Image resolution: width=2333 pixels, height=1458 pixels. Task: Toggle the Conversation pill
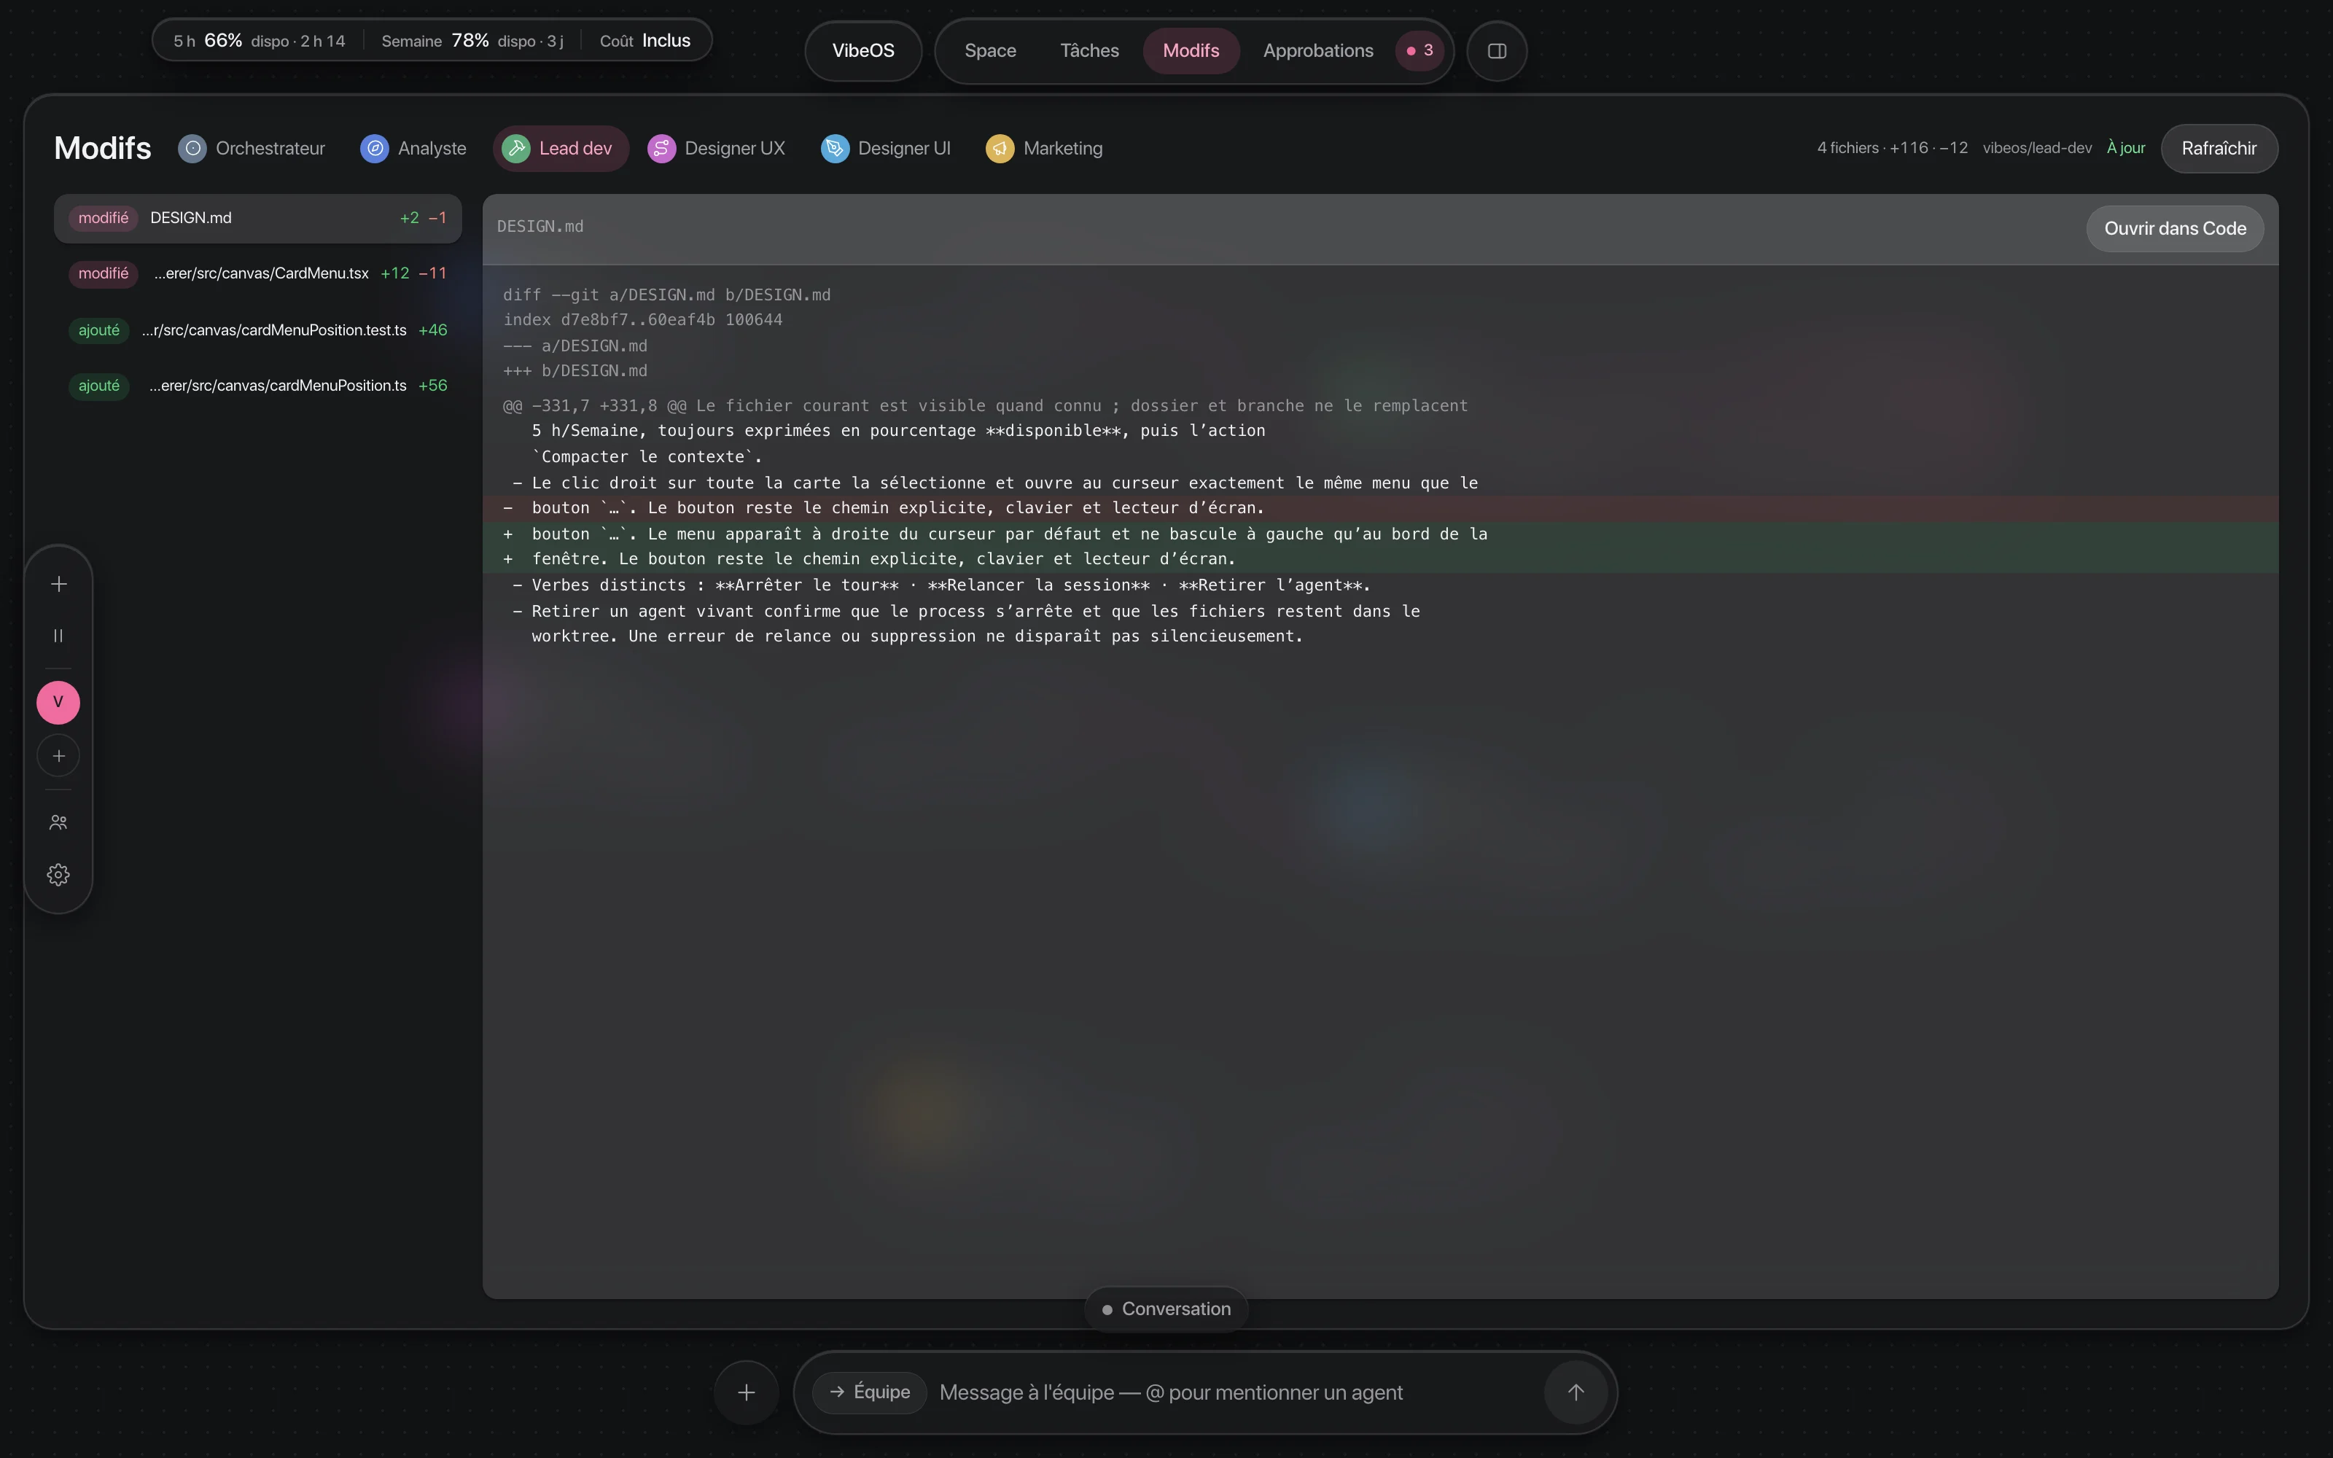click(1166, 1309)
